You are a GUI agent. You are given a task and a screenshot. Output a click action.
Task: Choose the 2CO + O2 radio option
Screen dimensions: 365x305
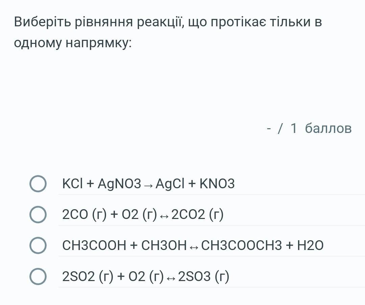pyautogui.click(x=38, y=215)
